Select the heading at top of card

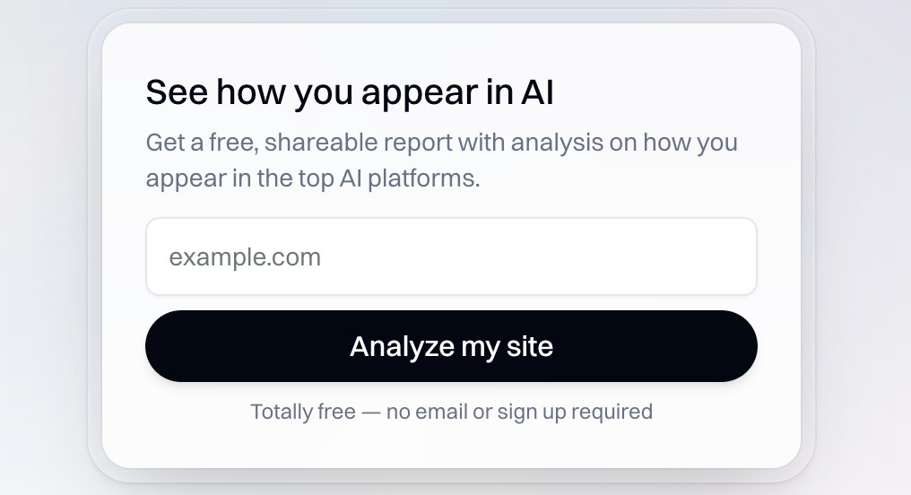click(x=350, y=93)
